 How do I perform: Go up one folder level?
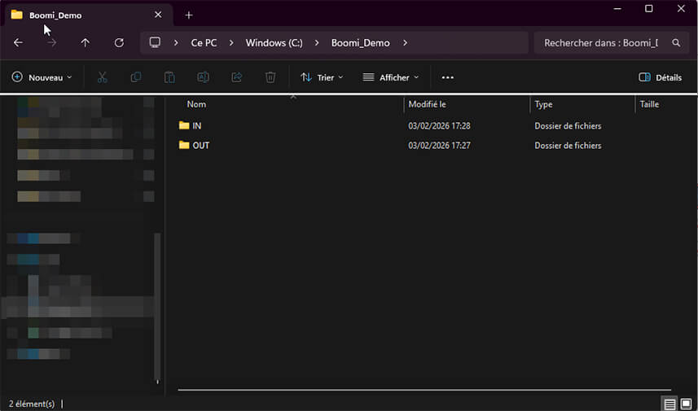[86, 42]
